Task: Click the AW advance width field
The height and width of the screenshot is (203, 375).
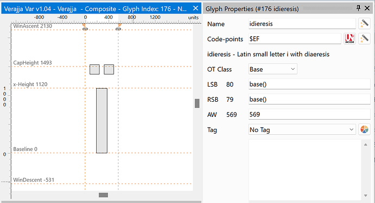Action: click(309, 115)
